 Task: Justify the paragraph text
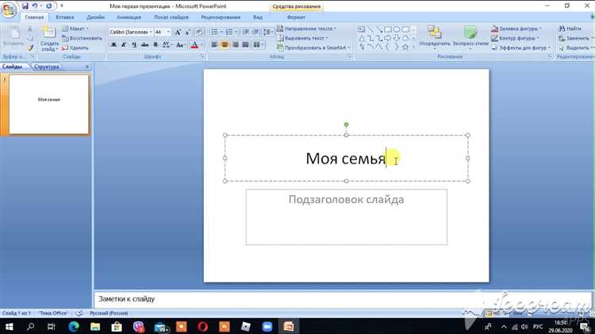(245, 44)
